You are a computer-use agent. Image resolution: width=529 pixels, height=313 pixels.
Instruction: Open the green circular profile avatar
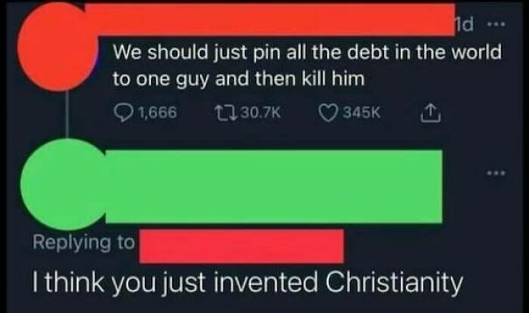tap(64, 184)
